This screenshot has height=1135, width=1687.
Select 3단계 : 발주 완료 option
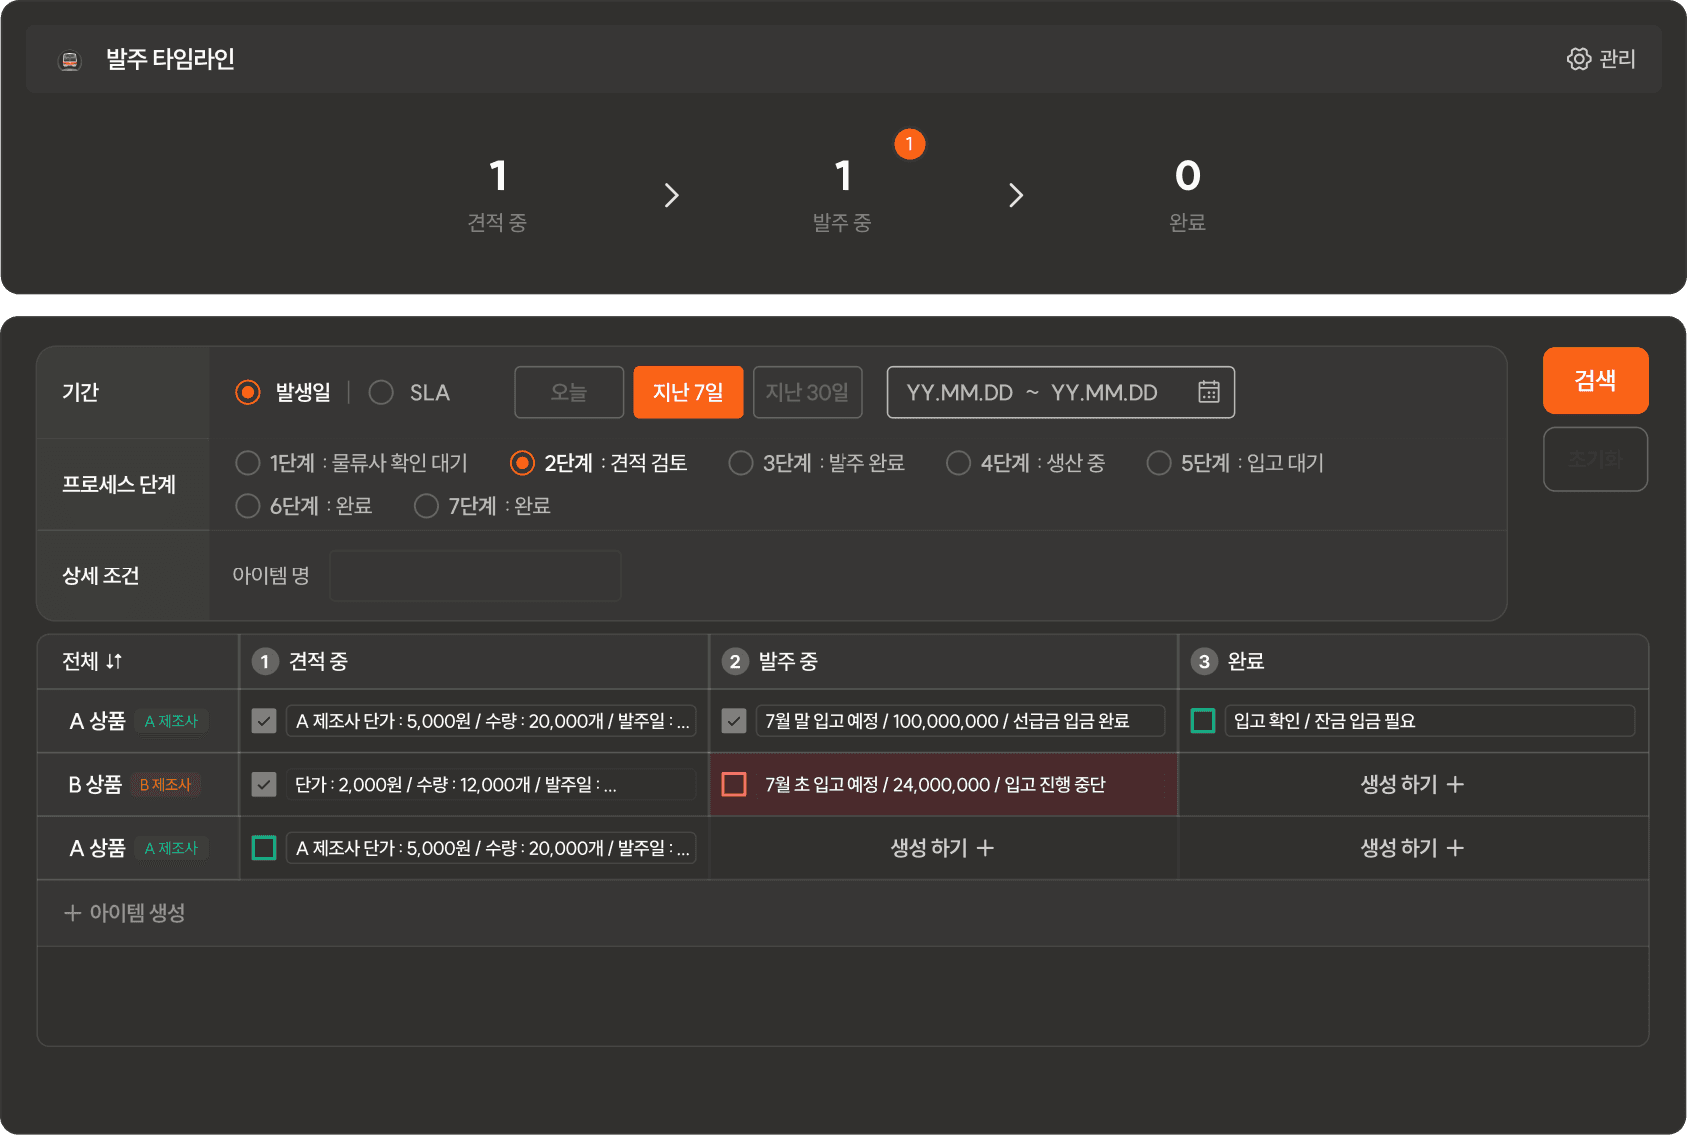(741, 463)
